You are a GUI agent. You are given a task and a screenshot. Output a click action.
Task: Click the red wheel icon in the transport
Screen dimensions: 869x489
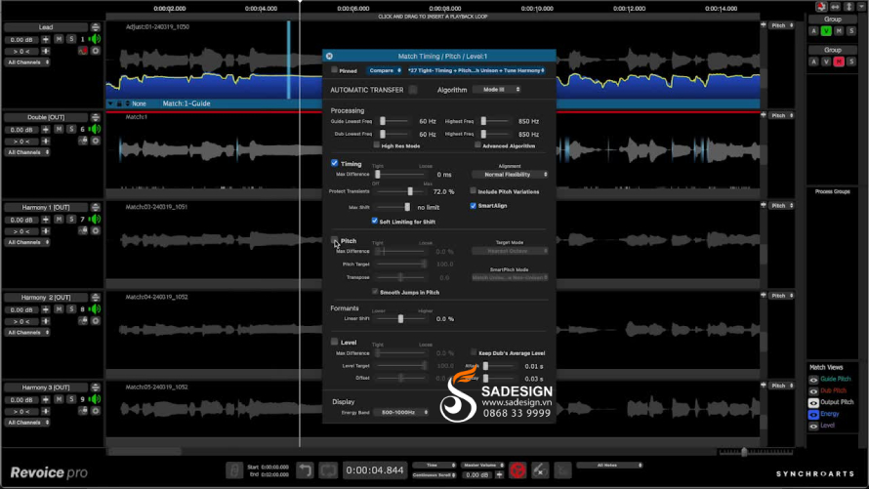pyautogui.click(x=517, y=470)
